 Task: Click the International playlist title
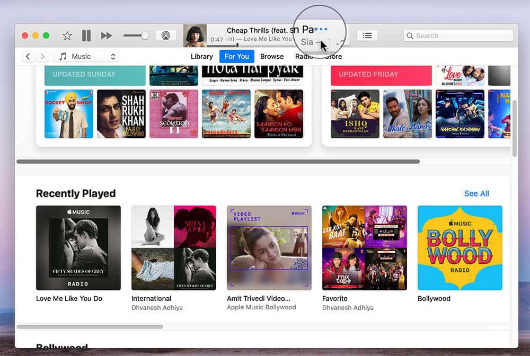pos(152,299)
